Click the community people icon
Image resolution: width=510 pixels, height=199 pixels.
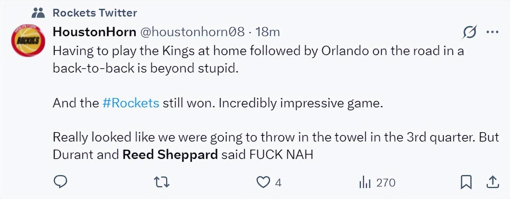click(x=38, y=13)
